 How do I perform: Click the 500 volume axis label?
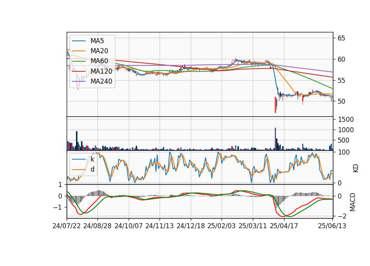(344, 140)
